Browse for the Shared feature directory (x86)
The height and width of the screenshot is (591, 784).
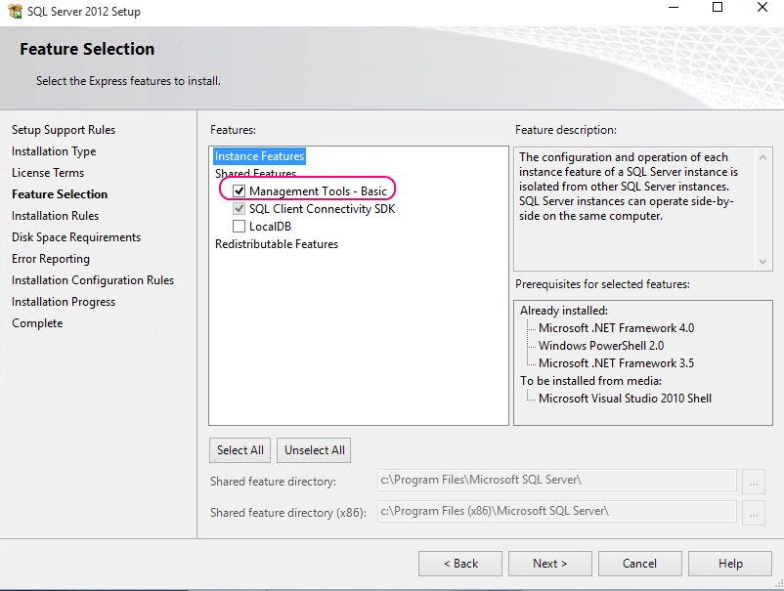pyautogui.click(x=754, y=512)
